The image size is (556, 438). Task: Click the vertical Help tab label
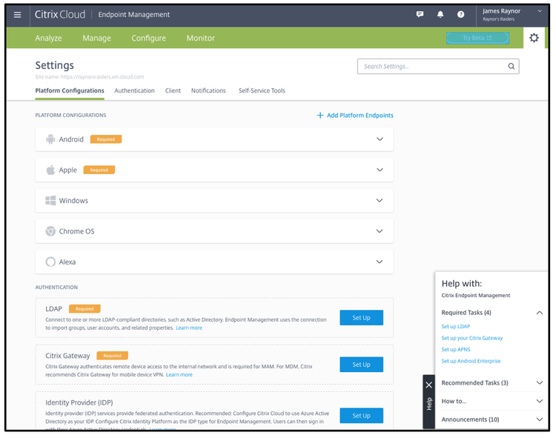pyautogui.click(x=429, y=404)
